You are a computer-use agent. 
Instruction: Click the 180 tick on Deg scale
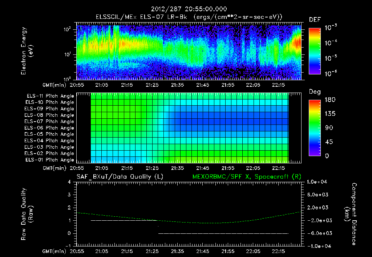click(x=330, y=100)
